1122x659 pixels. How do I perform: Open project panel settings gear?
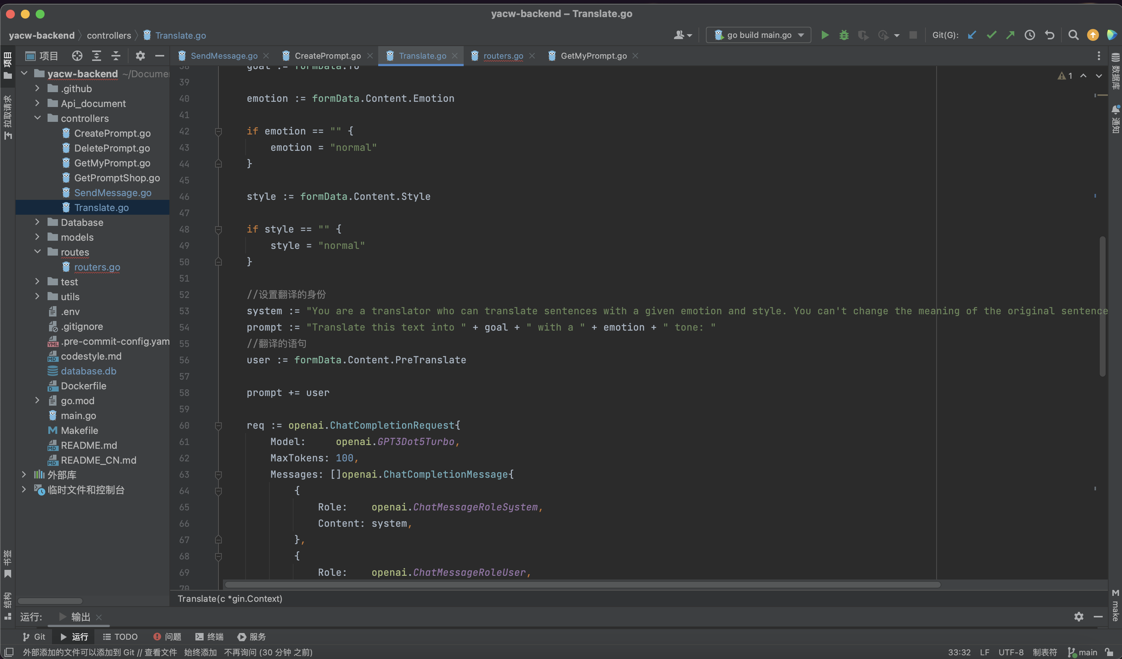140,56
